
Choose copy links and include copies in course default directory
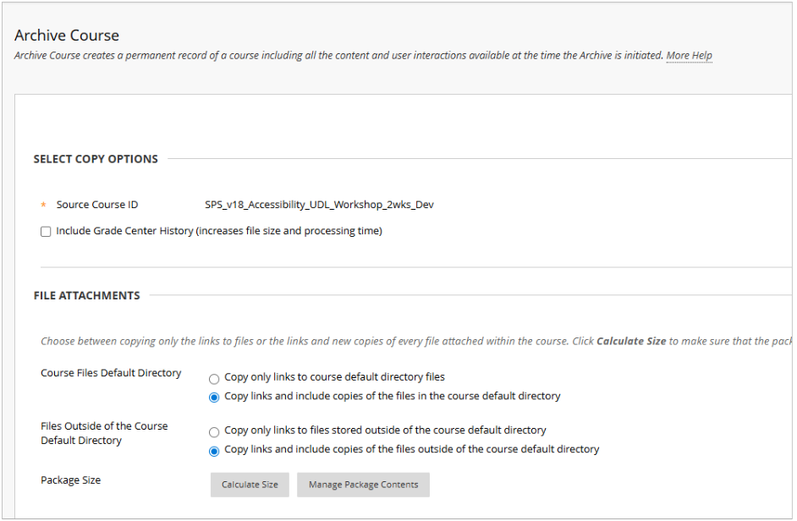[x=214, y=397]
